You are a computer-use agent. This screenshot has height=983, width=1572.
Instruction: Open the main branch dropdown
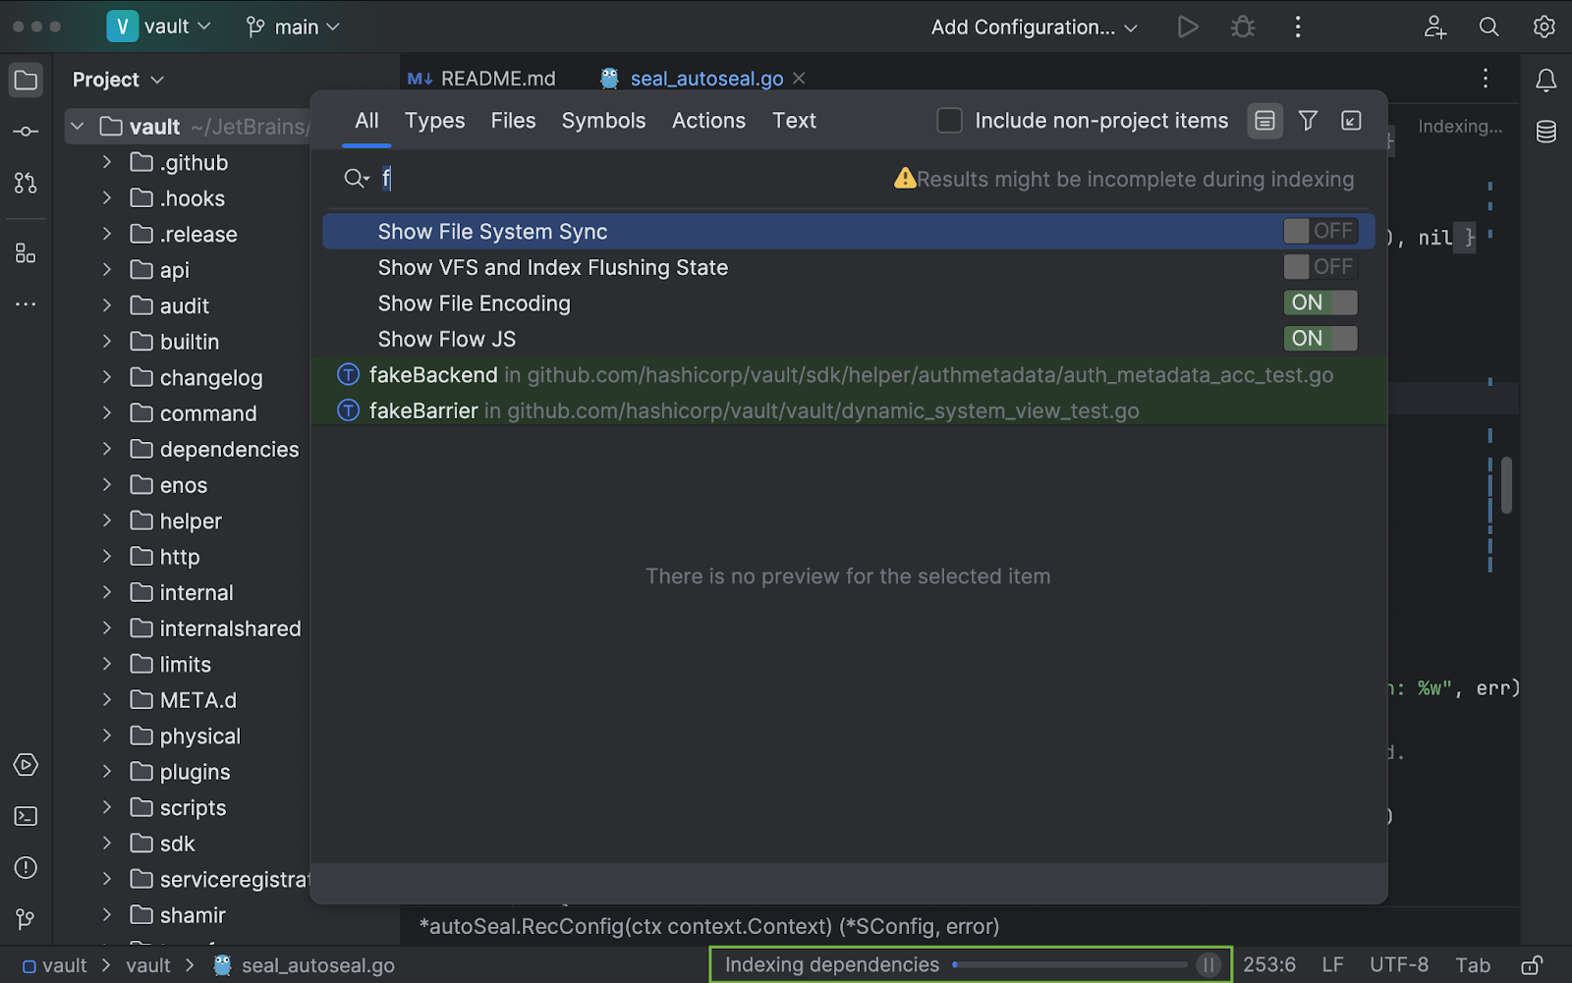tap(293, 27)
